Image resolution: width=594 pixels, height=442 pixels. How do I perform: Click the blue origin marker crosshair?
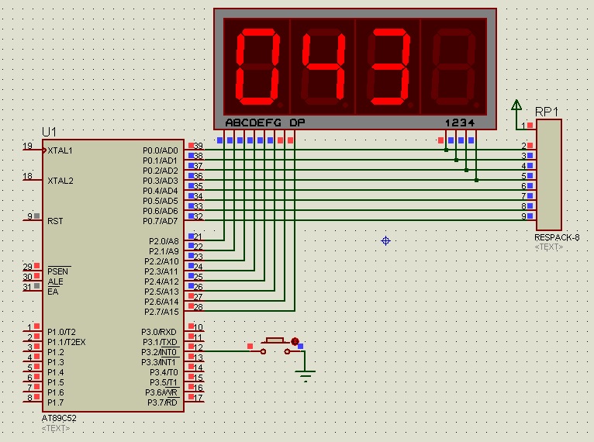[x=385, y=240]
